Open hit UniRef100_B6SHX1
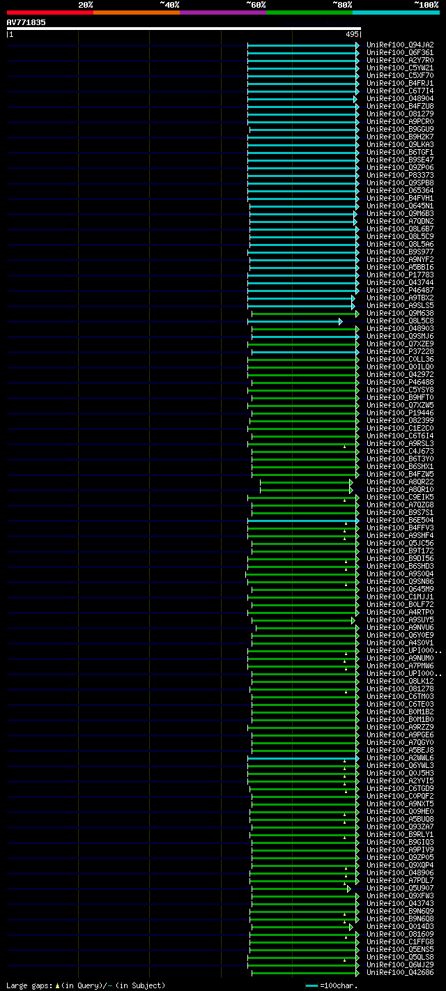The height and width of the screenshot is (991, 446). [x=400, y=467]
